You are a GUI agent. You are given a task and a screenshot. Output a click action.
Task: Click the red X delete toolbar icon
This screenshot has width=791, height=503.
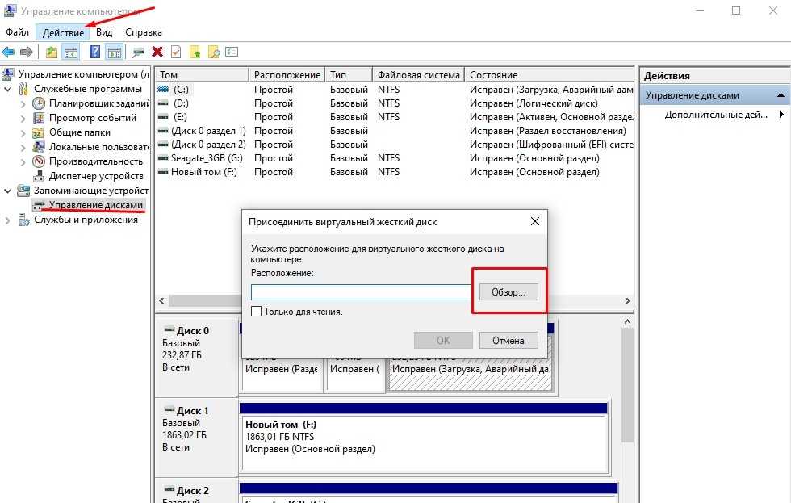tap(157, 52)
